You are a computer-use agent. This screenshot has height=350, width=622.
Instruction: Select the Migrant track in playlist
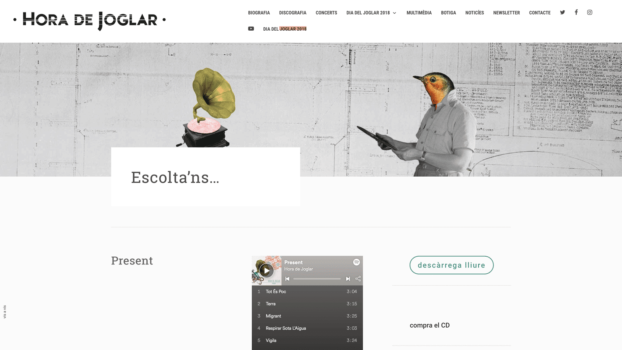(307, 316)
